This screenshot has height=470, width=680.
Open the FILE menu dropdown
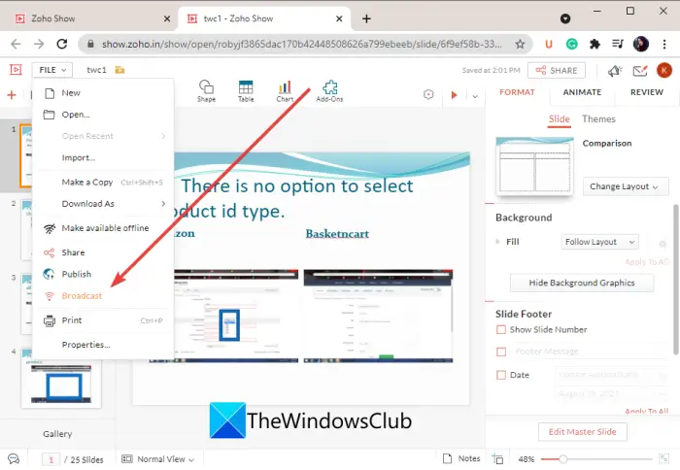[52, 70]
